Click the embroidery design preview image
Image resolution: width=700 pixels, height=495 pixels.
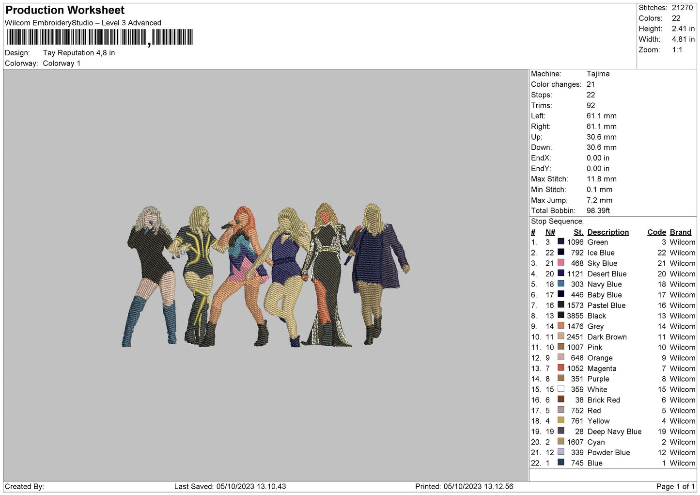tap(265, 275)
